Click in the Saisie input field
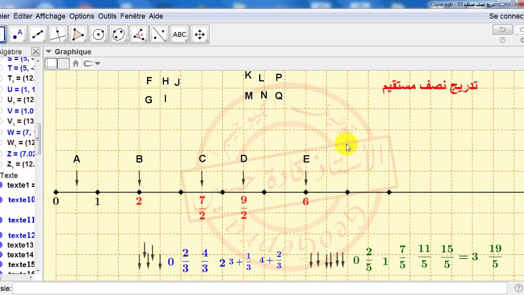This screenshot has width=524, height=295. click(260, 288)
